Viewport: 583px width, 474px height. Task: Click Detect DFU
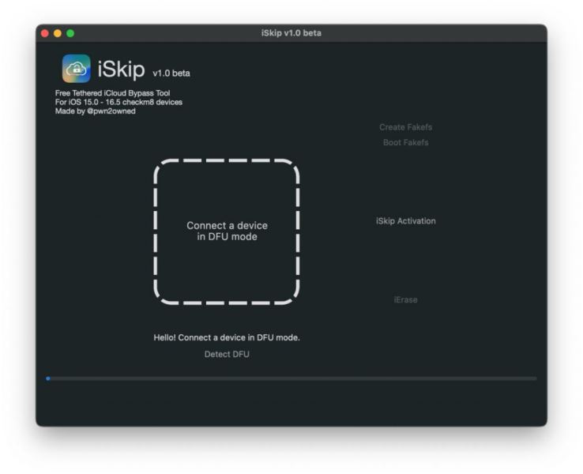pos(227,354)
